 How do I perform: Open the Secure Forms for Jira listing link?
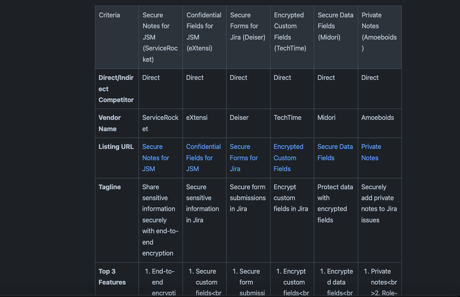click(x=244, y=158)
